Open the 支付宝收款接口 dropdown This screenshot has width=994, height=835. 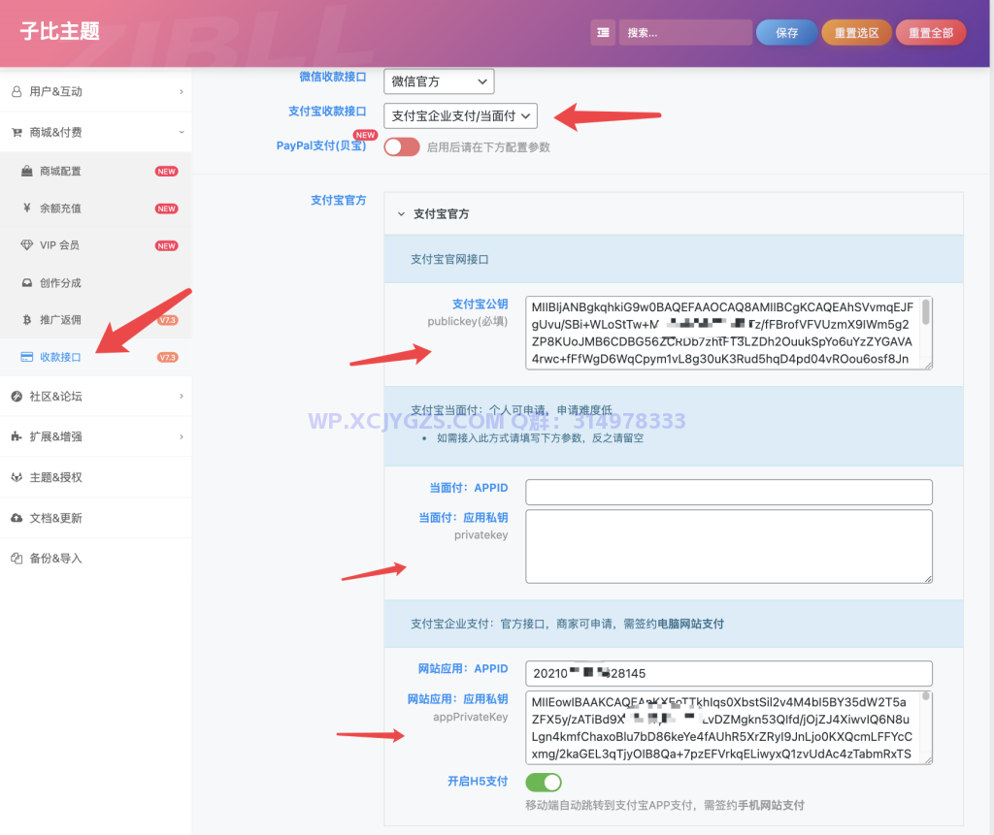[460, 116]
